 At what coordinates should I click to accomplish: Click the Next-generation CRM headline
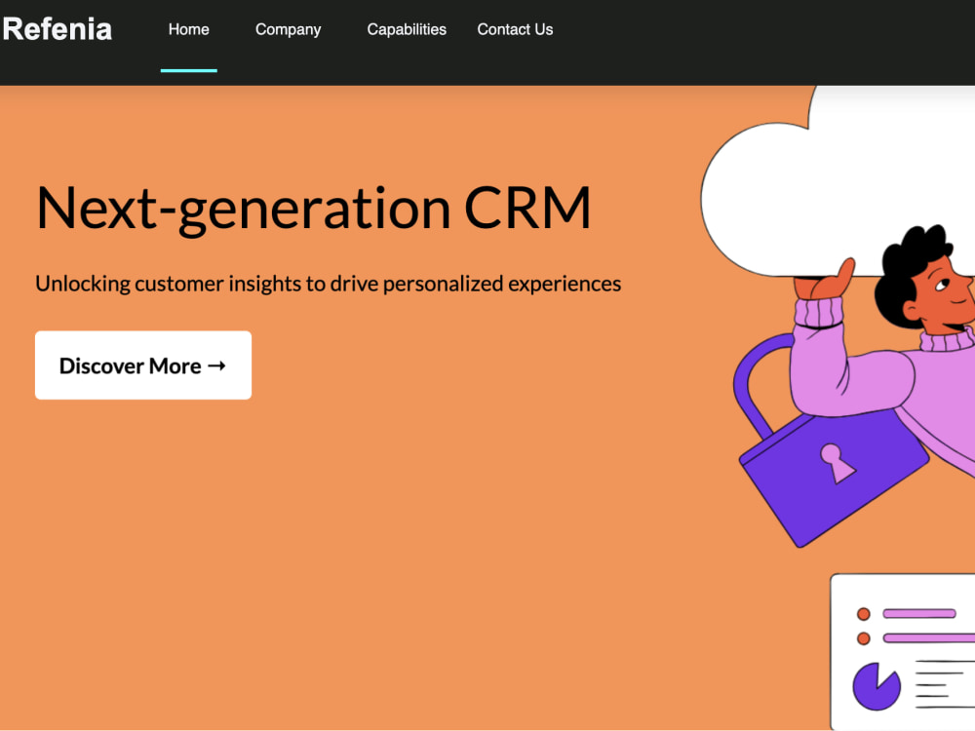(x=313, y=209)
